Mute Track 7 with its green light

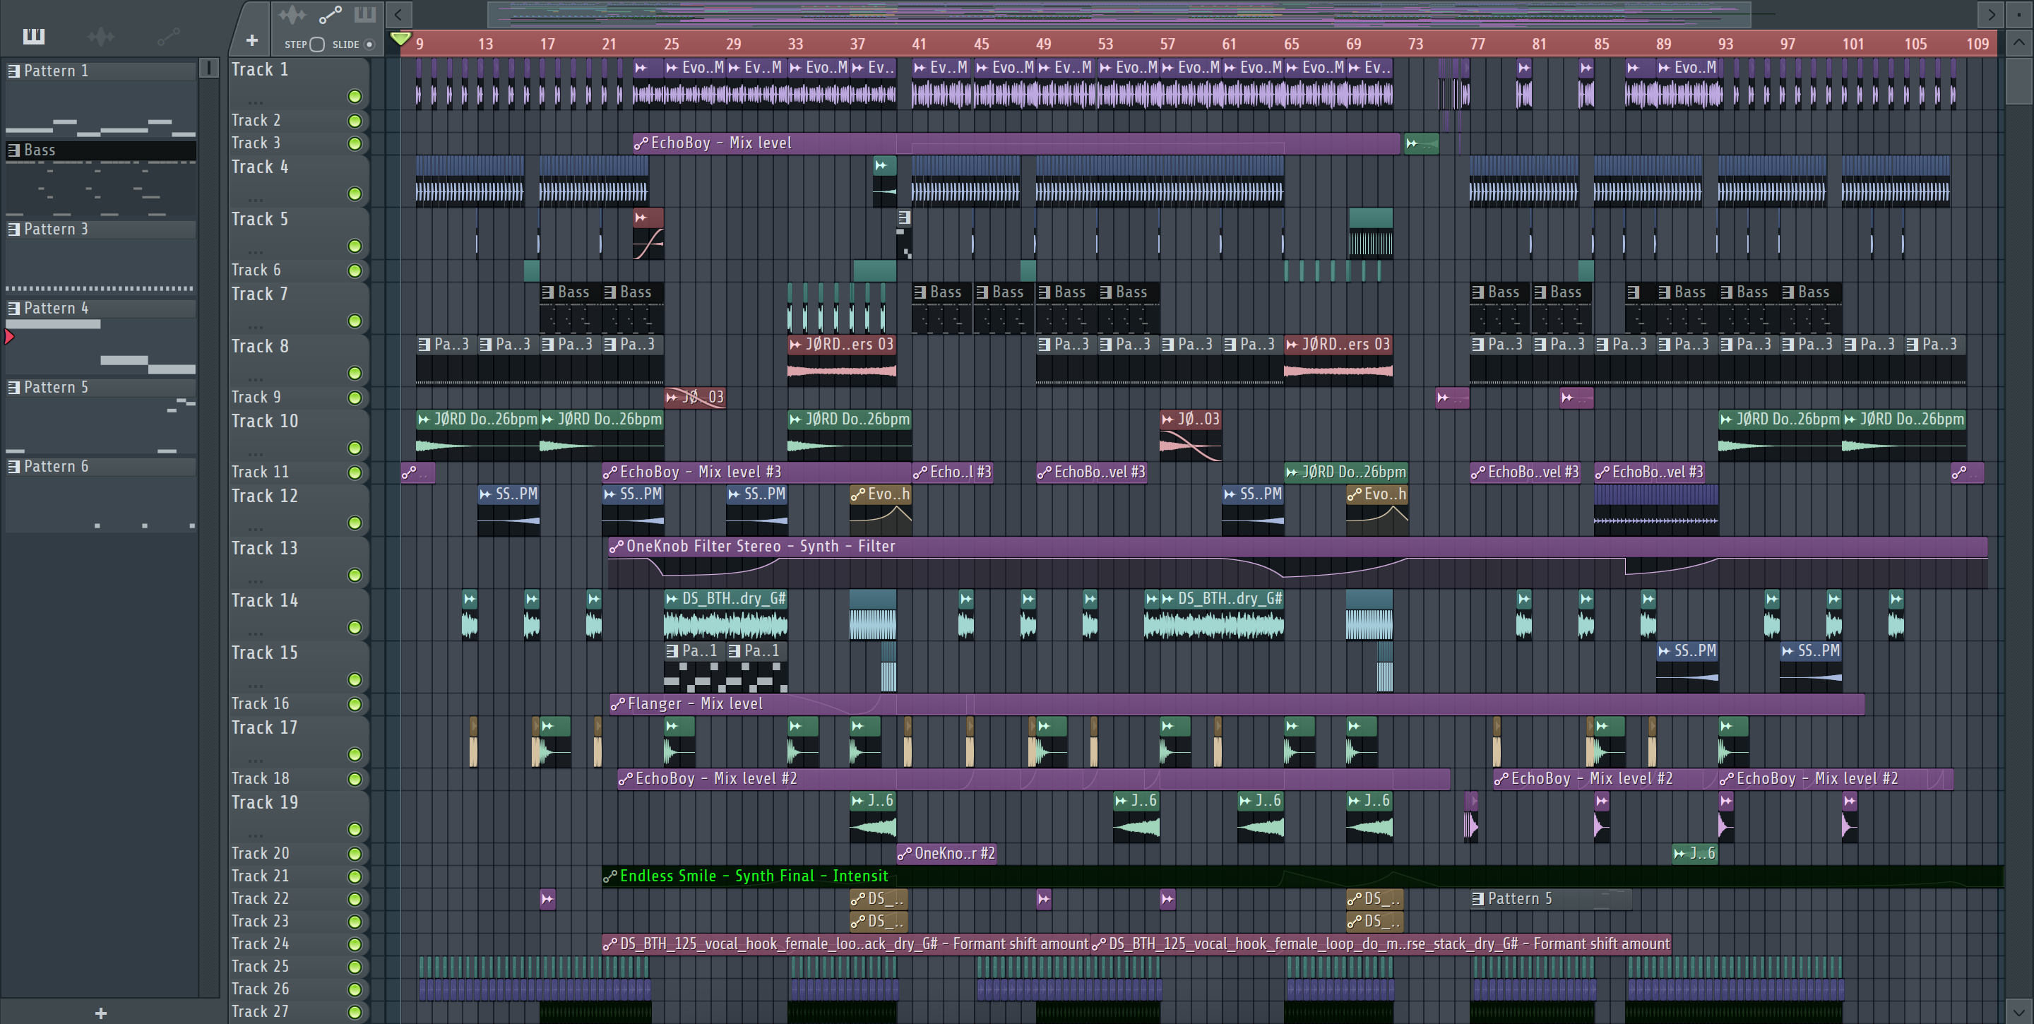coord(355,321)
